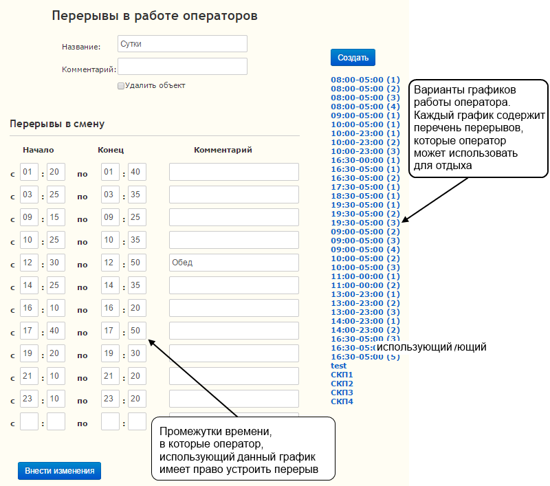Open the 09:00-05:00 (1) schedule
This screenshot has width=550, height=486.
click(x=366, y=115)
